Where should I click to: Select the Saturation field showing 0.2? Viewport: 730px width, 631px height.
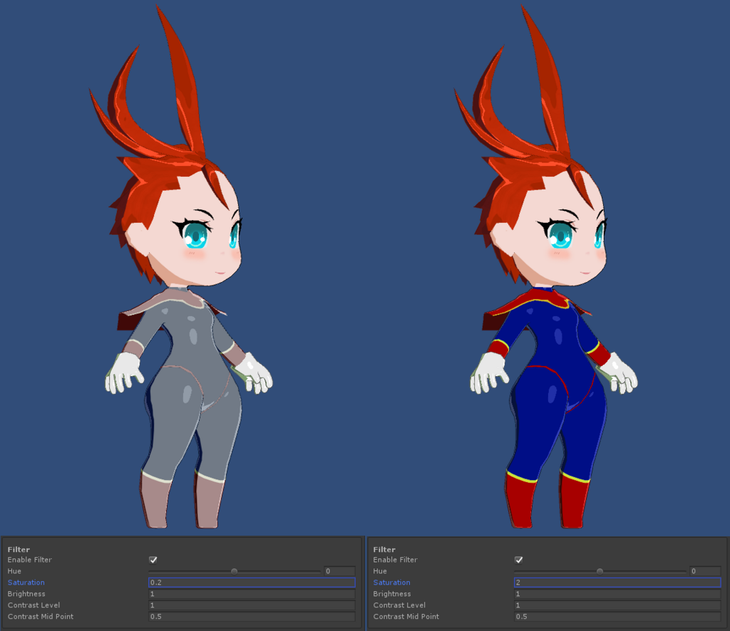252,582
